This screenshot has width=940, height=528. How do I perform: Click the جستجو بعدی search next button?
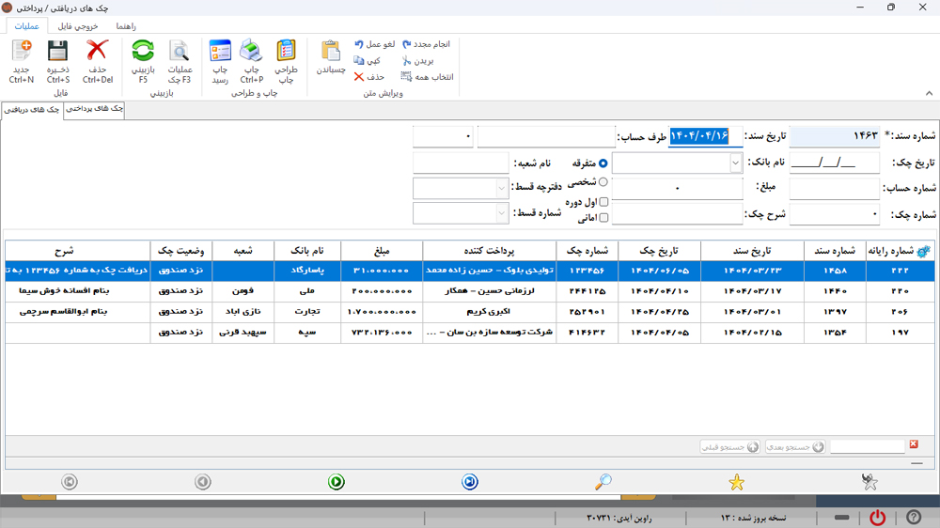(795, 447)
